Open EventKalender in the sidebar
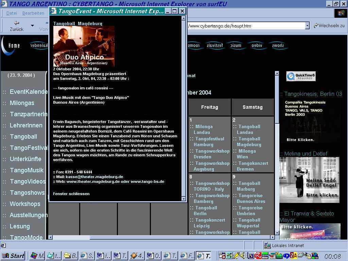The width and height of the screenshot is (348, 261). pos(29,92)
